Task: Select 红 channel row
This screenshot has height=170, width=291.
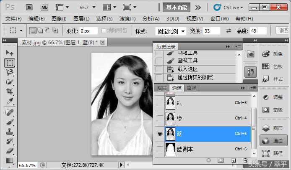Action: [x=203, y=103]
